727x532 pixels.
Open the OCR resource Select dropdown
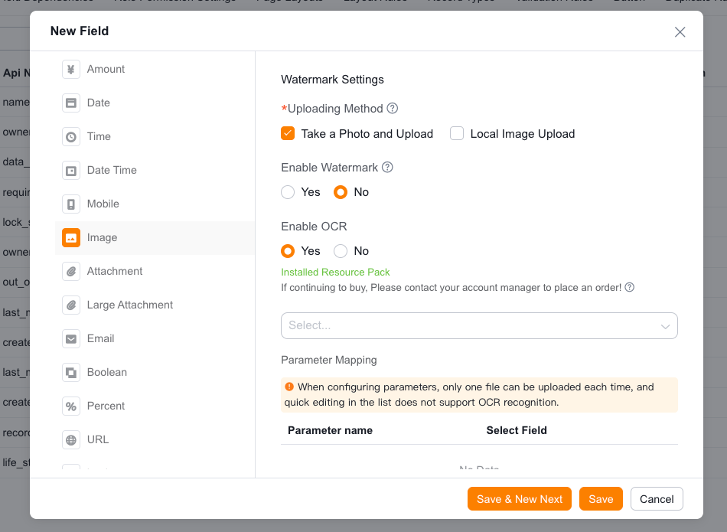tap(479, 325)
